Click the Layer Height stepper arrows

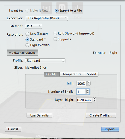click(x=94, y=100)
